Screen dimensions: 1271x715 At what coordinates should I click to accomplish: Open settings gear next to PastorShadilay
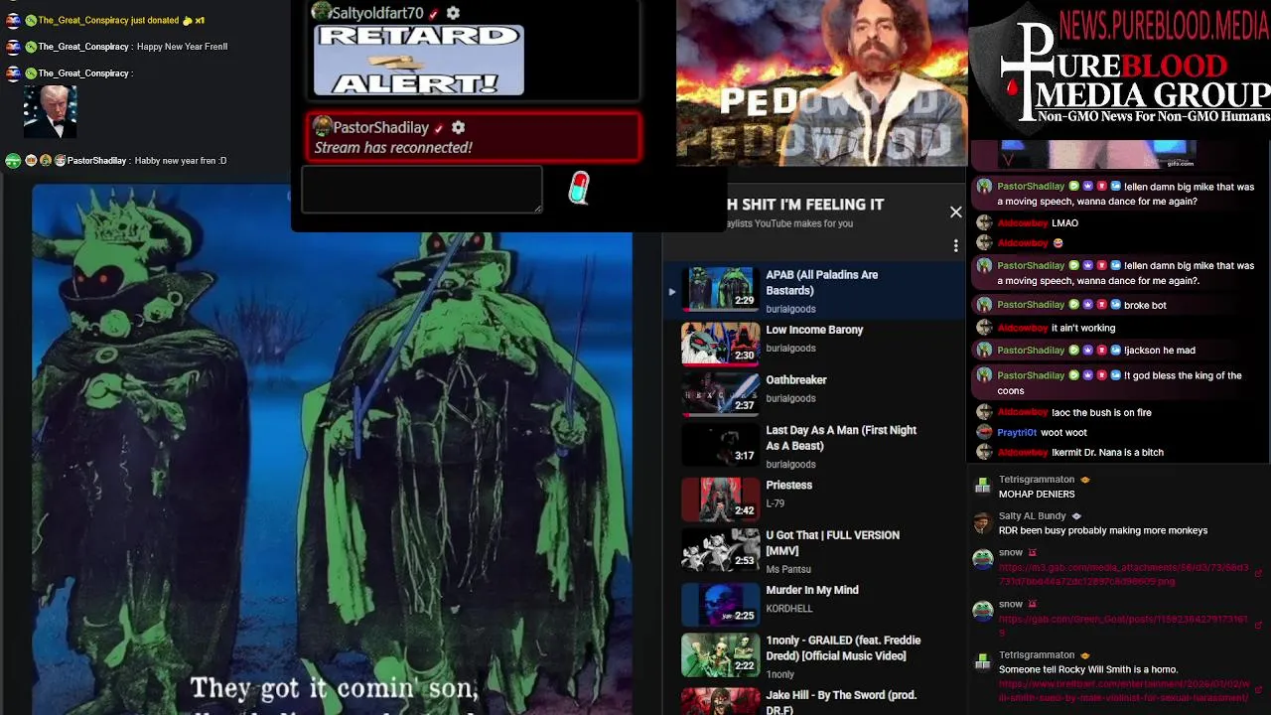(x=458, y=127)
